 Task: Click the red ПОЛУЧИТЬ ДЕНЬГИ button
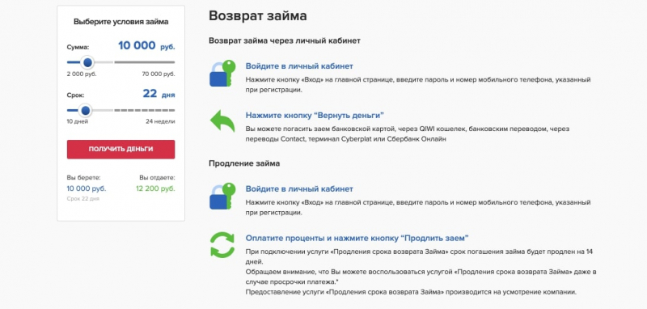coord(121,150)
